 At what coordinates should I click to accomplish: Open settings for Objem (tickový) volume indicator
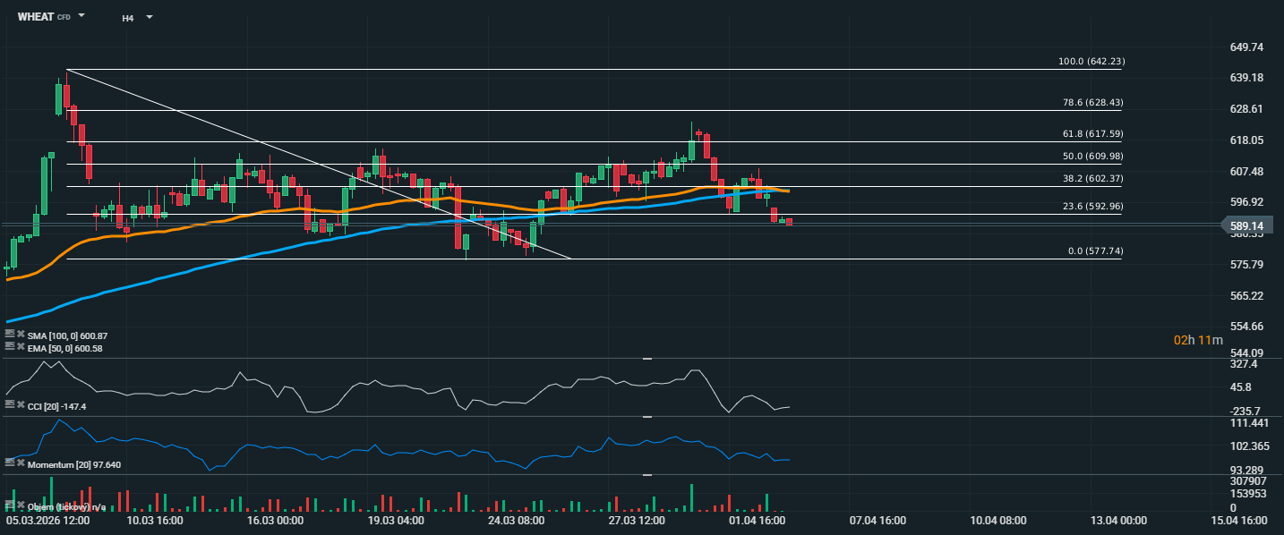10,506
